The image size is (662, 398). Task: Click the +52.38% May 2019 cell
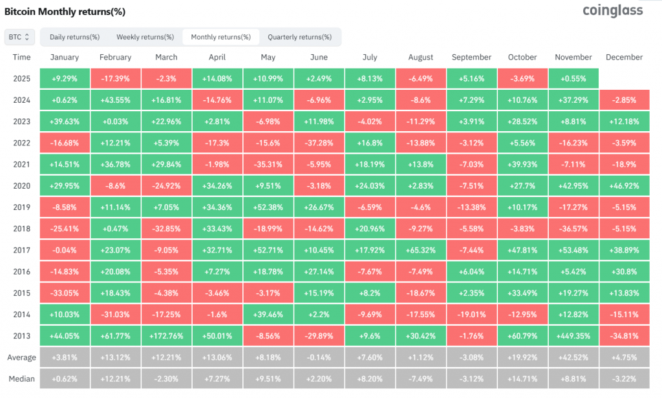pos(268,207)
